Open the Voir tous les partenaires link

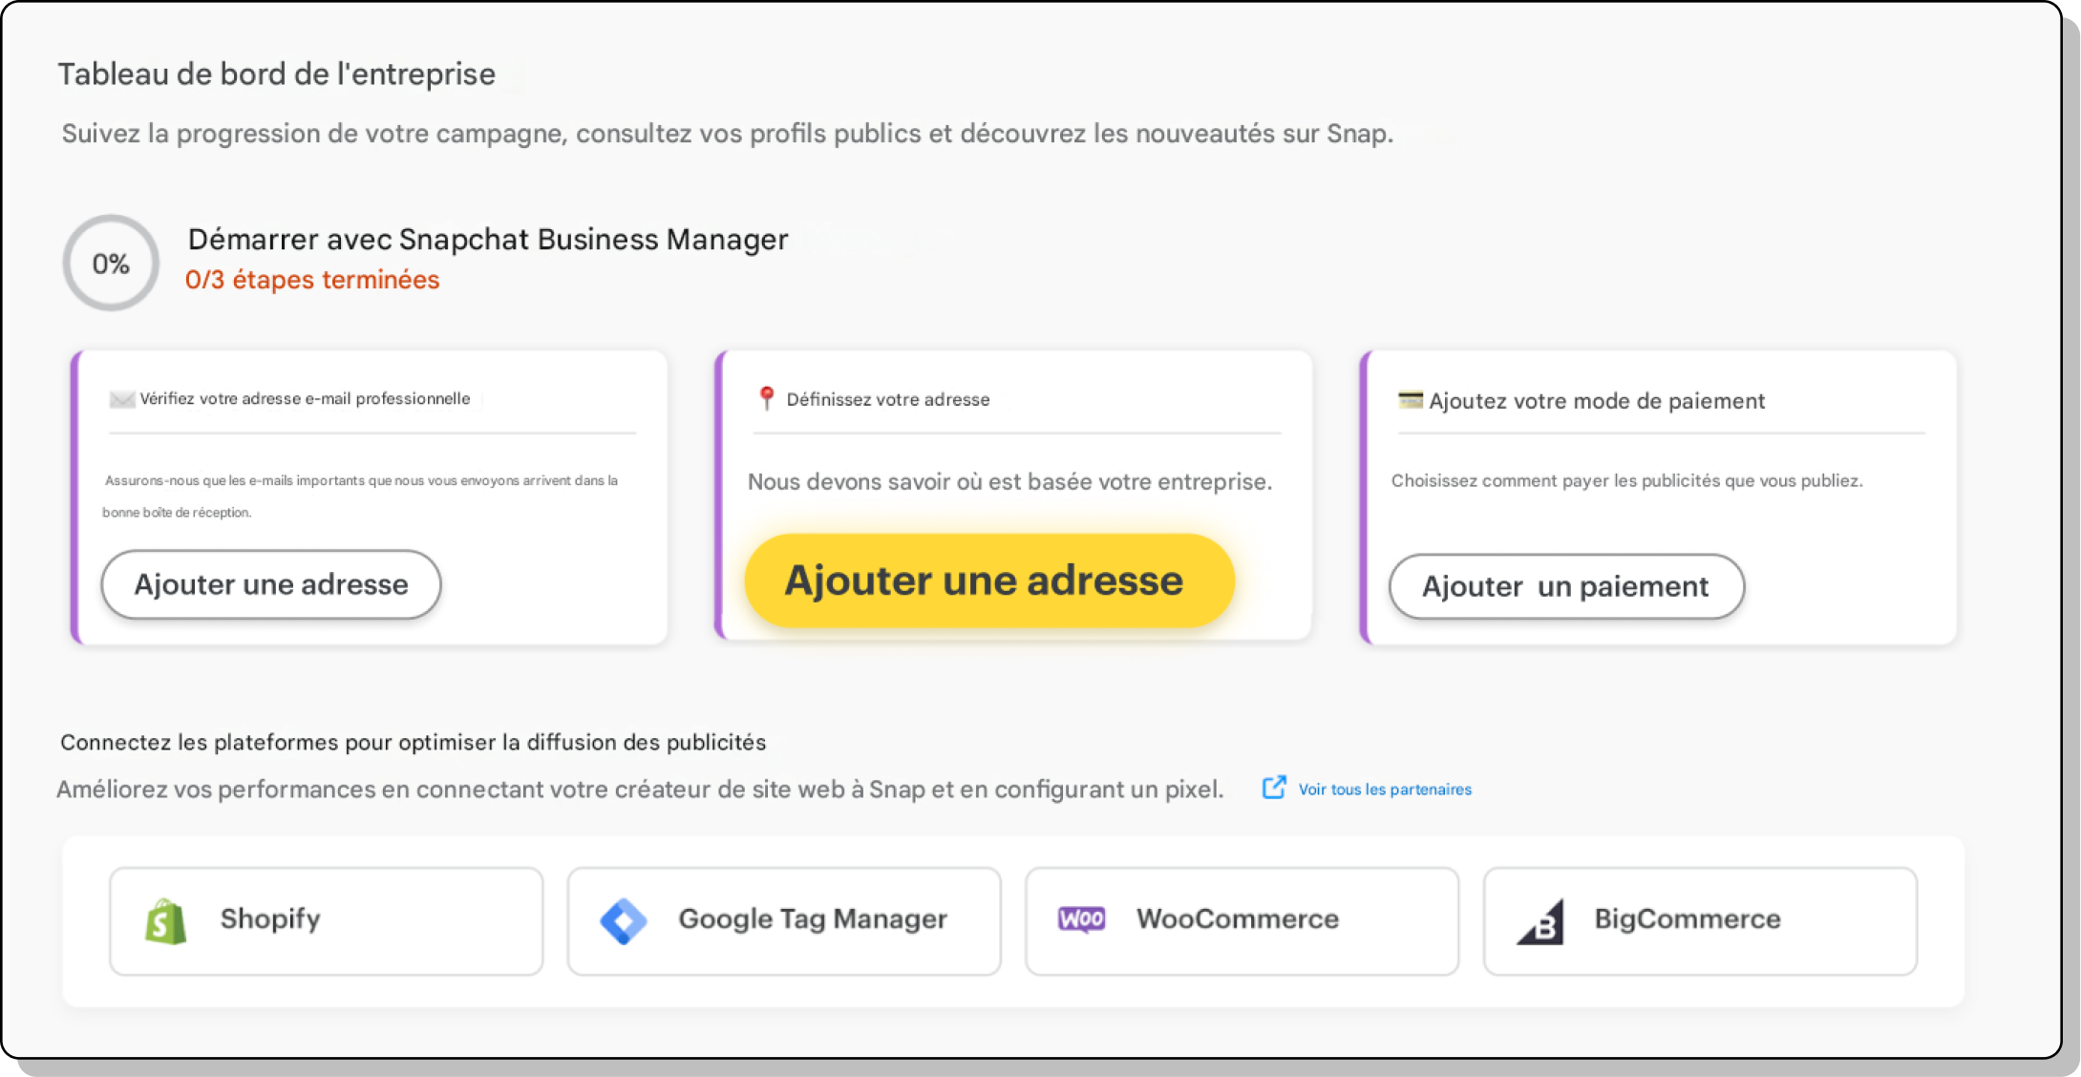(1384, 790)
